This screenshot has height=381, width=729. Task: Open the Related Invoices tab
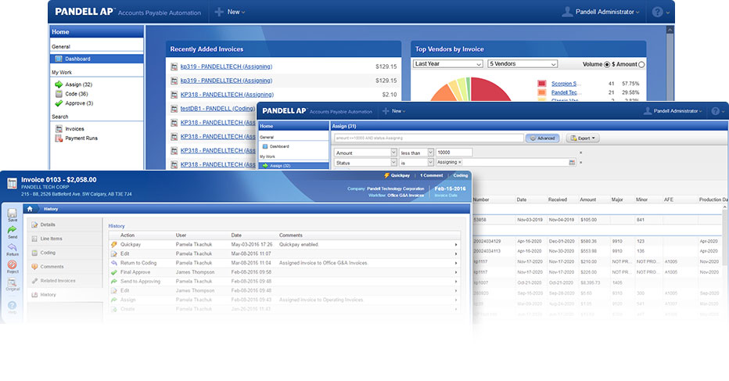[65, 281]
